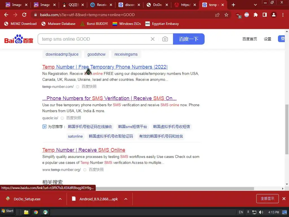Open 百度首页 link
The width and height of the screenshot is (289, 217).
pyautogui.click(x=249, y=39)
